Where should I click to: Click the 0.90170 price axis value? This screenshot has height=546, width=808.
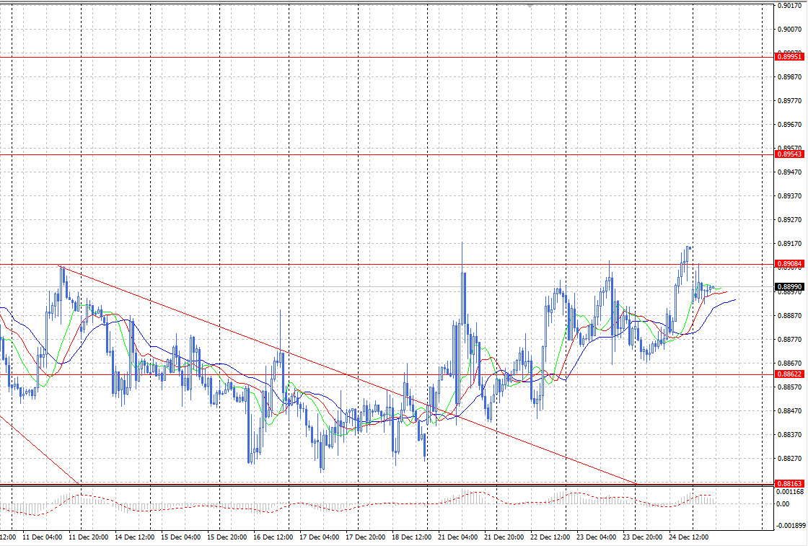[x=789, y=6]
